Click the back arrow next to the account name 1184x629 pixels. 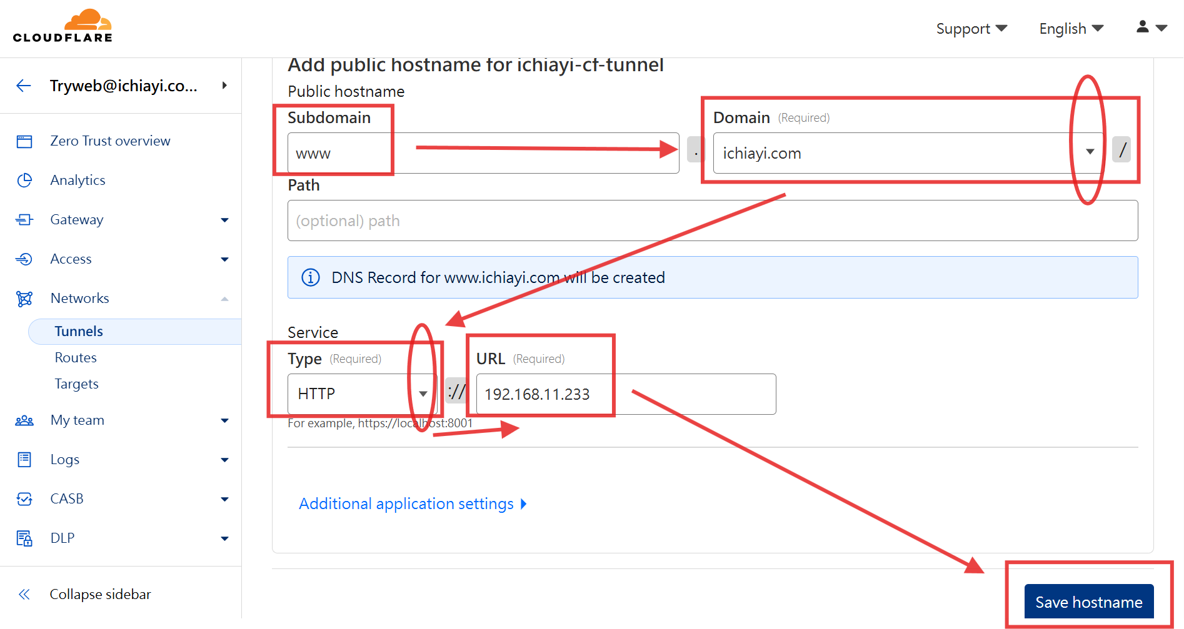[x=24, y=86]
